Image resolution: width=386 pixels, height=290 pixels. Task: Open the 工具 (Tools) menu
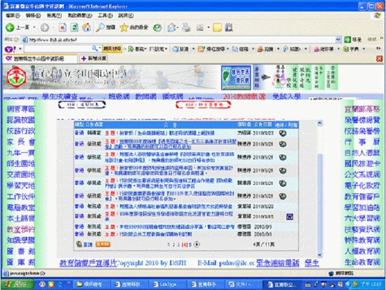(x=106, y=14)
